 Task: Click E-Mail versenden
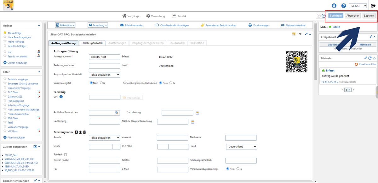click(132, 25)
